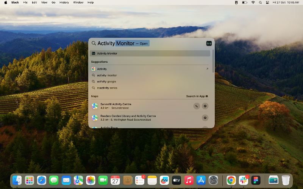
Task: Choose 'reactivity series' search suggestion
Action: click(150, 88)
